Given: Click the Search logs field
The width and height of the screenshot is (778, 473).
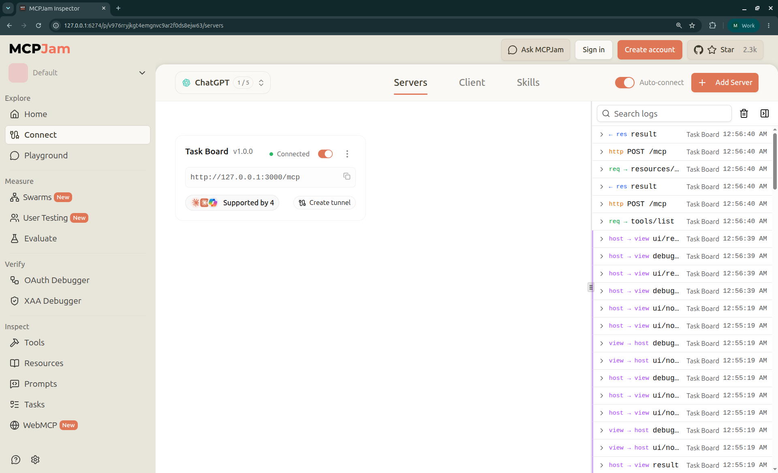Looking at the screenshot, I should pos(664,113).
